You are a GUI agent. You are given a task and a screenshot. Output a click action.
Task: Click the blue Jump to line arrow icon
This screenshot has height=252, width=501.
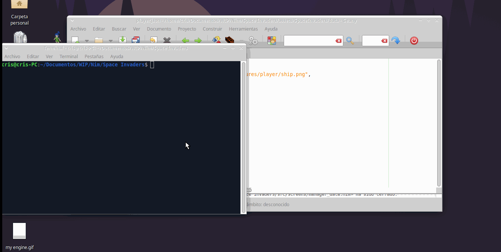tap(396, 40)
